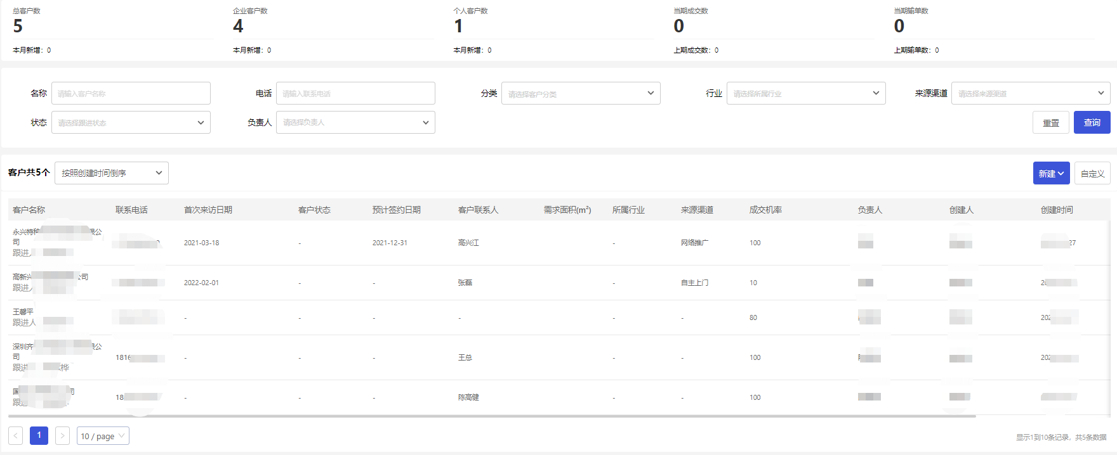The height and width of the screenshot is (455, 1117).
Task: Change sort order 按照创建时间倒序 dropdown
Action: (112, 173)
